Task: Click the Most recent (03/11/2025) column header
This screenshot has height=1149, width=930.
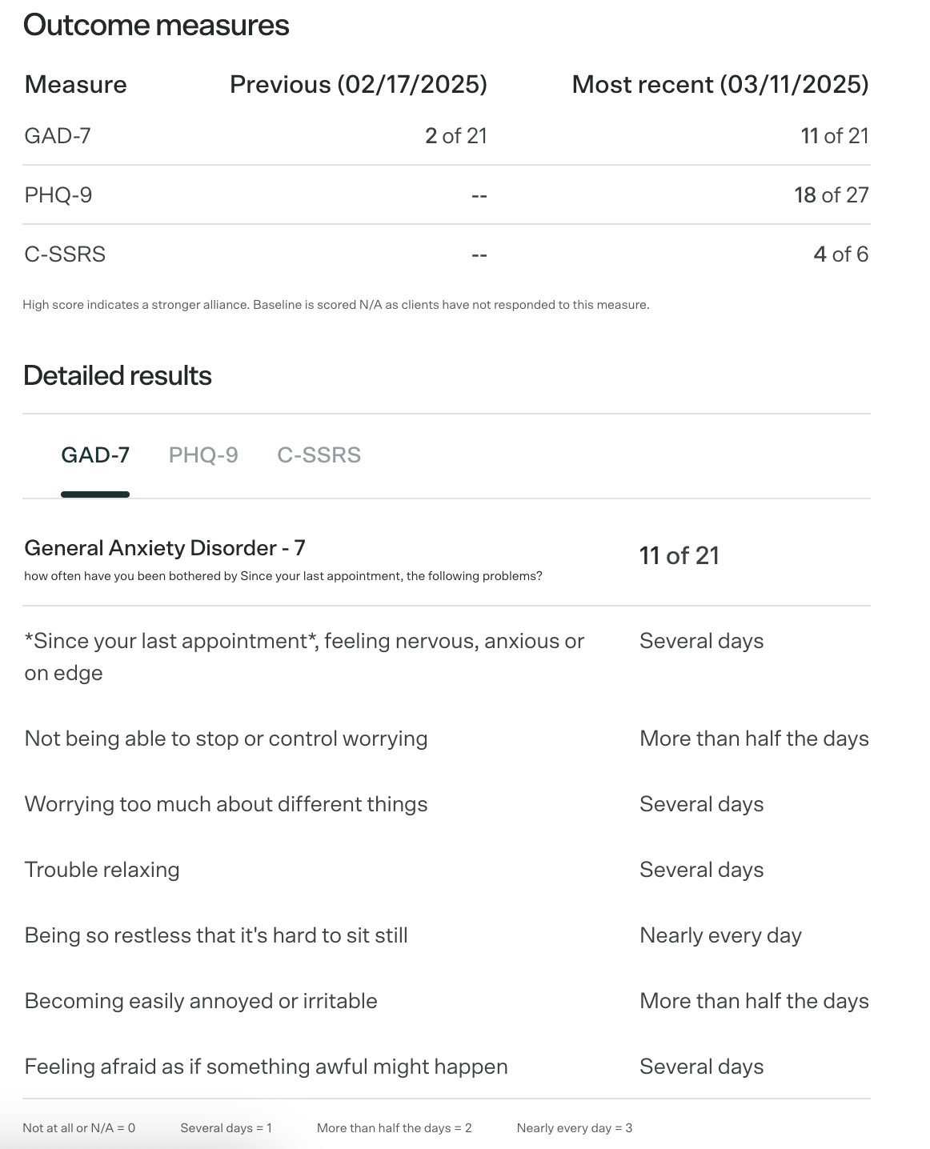Action: [720, 85]
